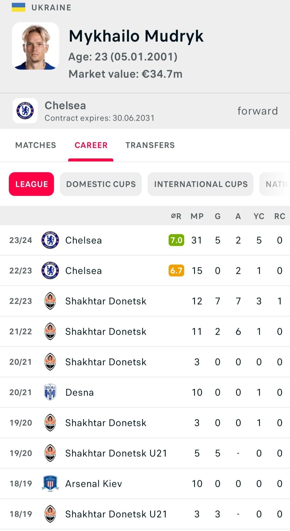Tap the Chelsea club crest in header
Screen dimensions: 290x531
[x=25, y=111]
